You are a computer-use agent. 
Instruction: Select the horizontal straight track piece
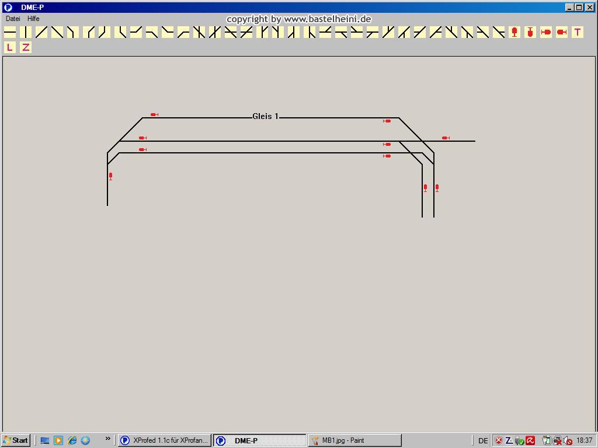(10, 32)
